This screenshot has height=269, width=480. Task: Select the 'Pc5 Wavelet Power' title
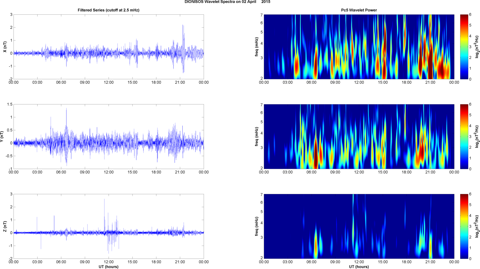(359, 10)
